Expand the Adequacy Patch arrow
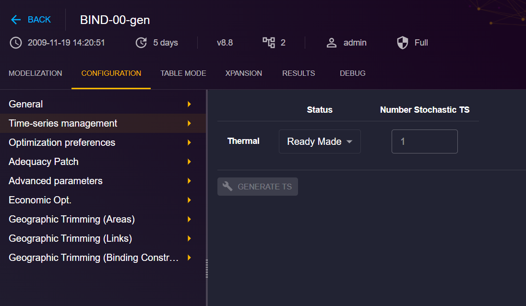Image resolution: width=526 pixels, height=306 pixels. point(189,162)
